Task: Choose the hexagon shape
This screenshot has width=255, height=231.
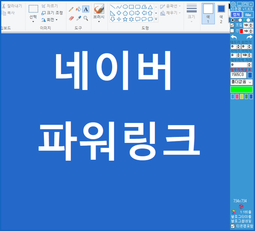Action: [x=131, y=13]
